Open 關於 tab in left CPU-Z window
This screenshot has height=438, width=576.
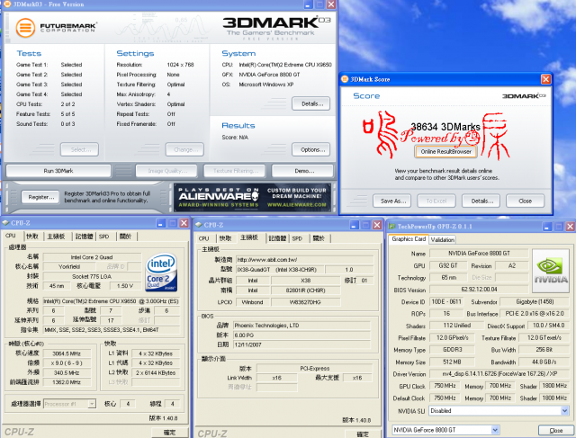126,237
